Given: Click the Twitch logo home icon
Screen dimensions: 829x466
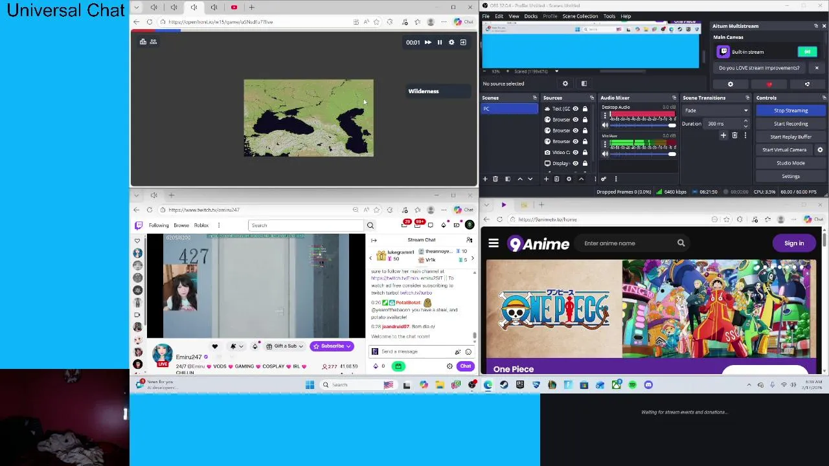Looking at the screenshot, I should pos(139,225).
